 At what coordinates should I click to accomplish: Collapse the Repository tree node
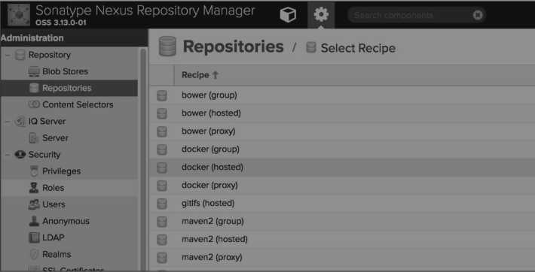coord(8,55)
